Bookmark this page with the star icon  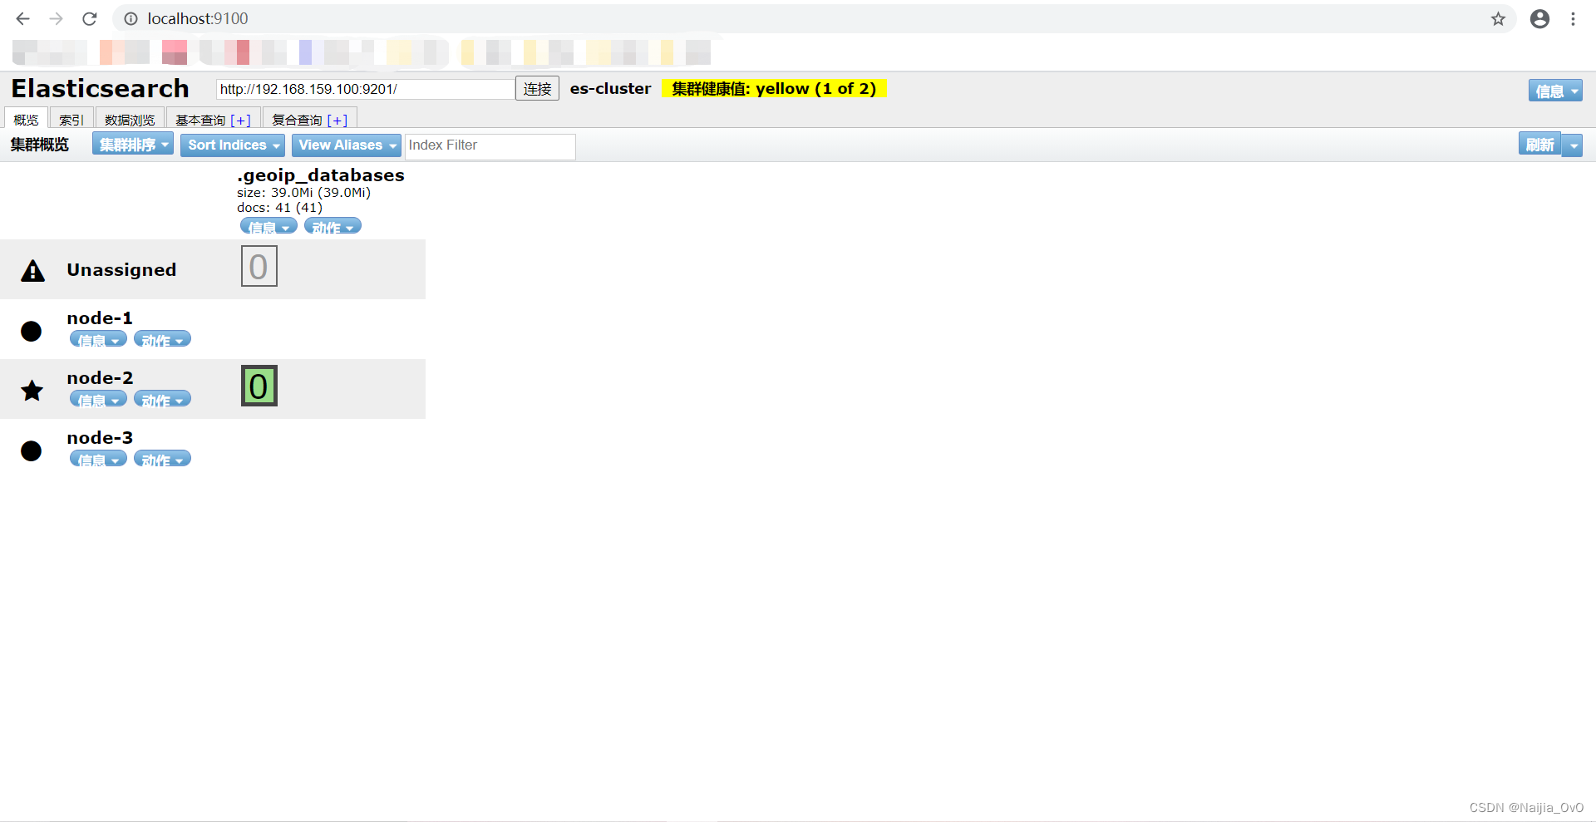1498,18
